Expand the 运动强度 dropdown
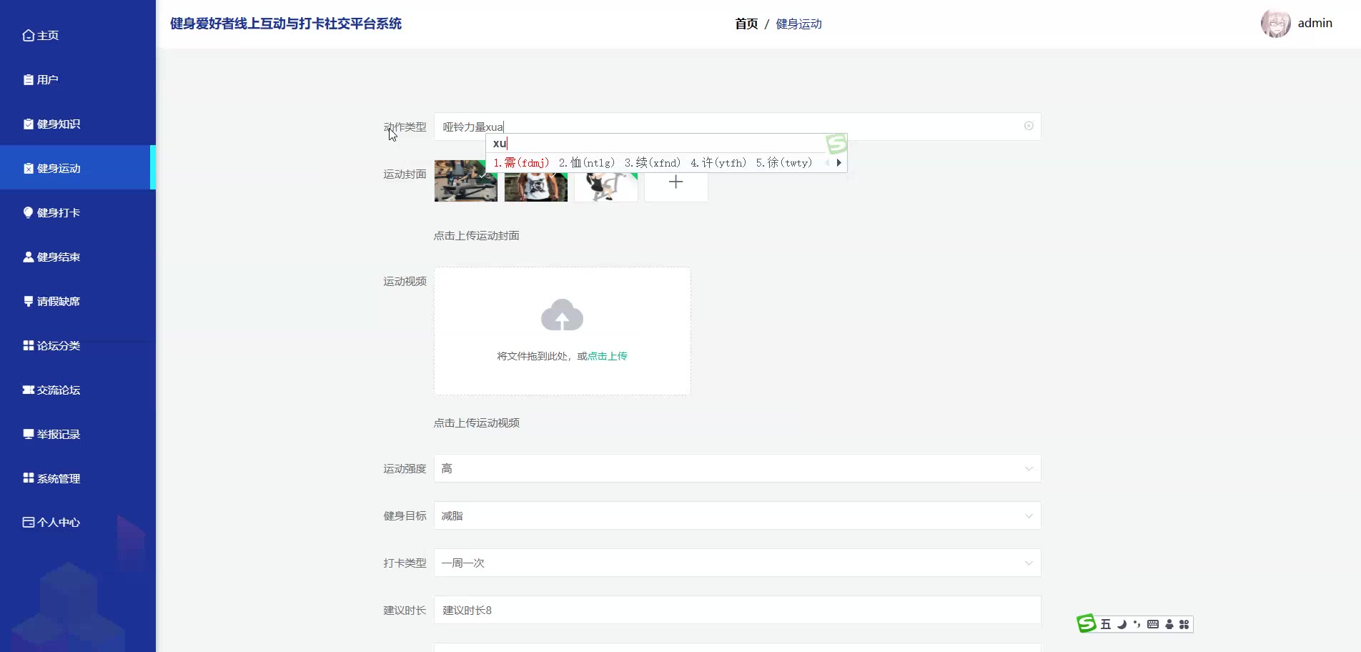The width and height of the screenshot is (1361, 652). point(1029,469)
